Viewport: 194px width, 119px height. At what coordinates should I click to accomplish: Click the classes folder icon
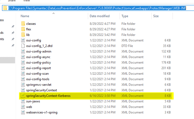click(x=23, y=24)
